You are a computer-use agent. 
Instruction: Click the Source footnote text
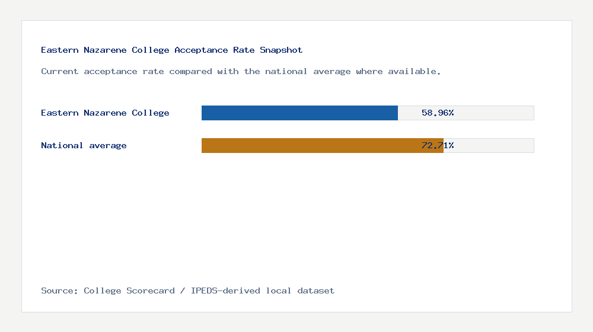click(x=187, y=290)
